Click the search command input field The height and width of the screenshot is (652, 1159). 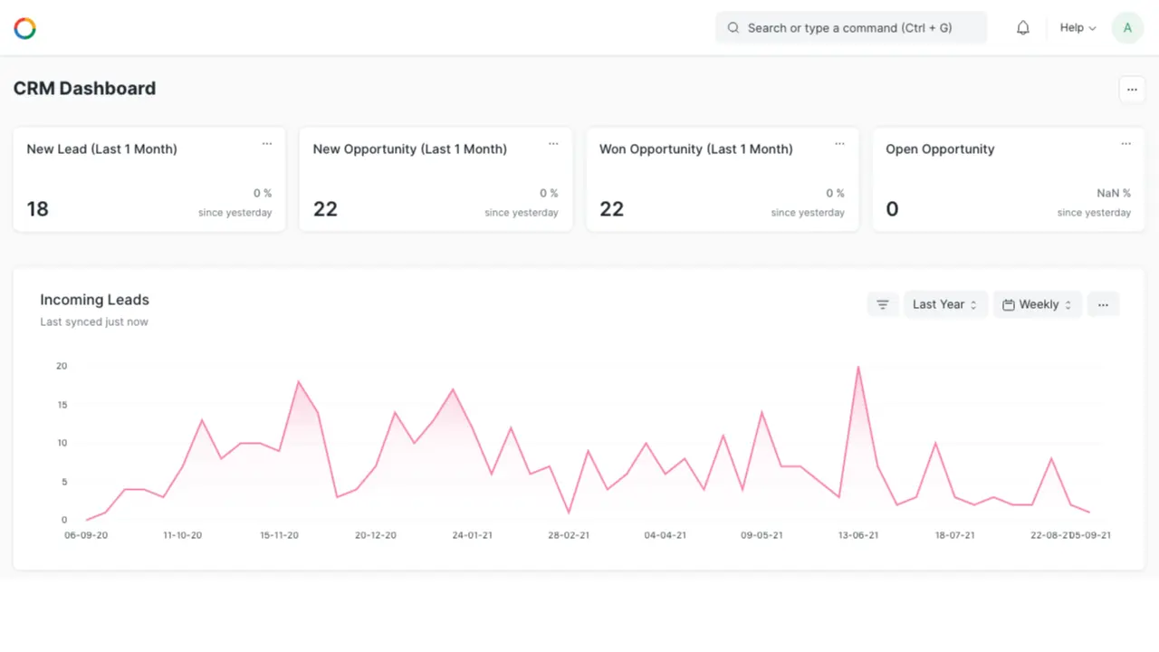click(850, 28)
